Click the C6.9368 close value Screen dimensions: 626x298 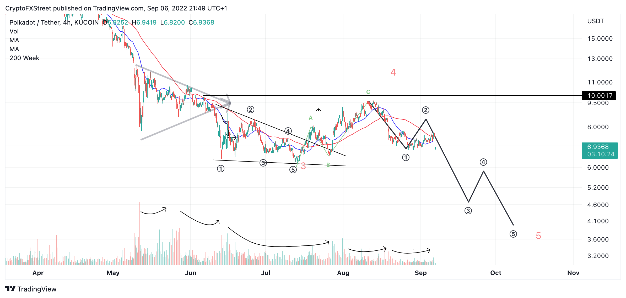(x=201, y=22)
